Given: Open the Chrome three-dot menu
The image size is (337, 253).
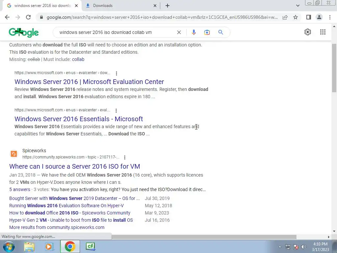Looking at the screenshot, I should [330, 17].
